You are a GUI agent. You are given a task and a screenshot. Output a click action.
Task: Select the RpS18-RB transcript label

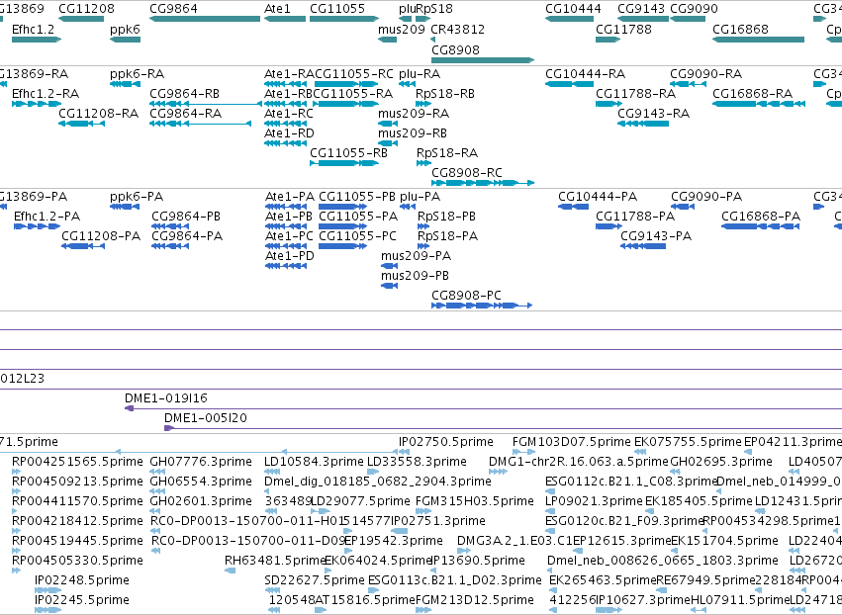tap(445, 94)
